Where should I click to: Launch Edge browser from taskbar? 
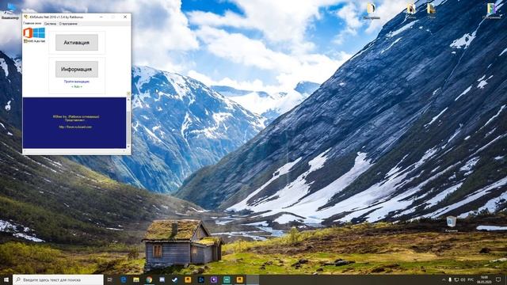124,279
